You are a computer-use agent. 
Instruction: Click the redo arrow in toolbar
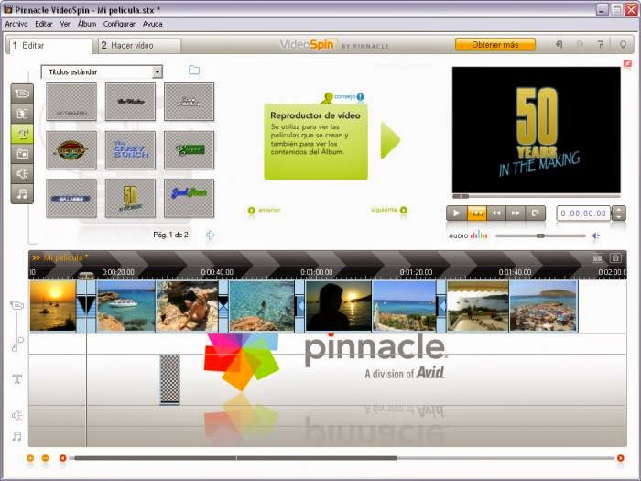580,45
